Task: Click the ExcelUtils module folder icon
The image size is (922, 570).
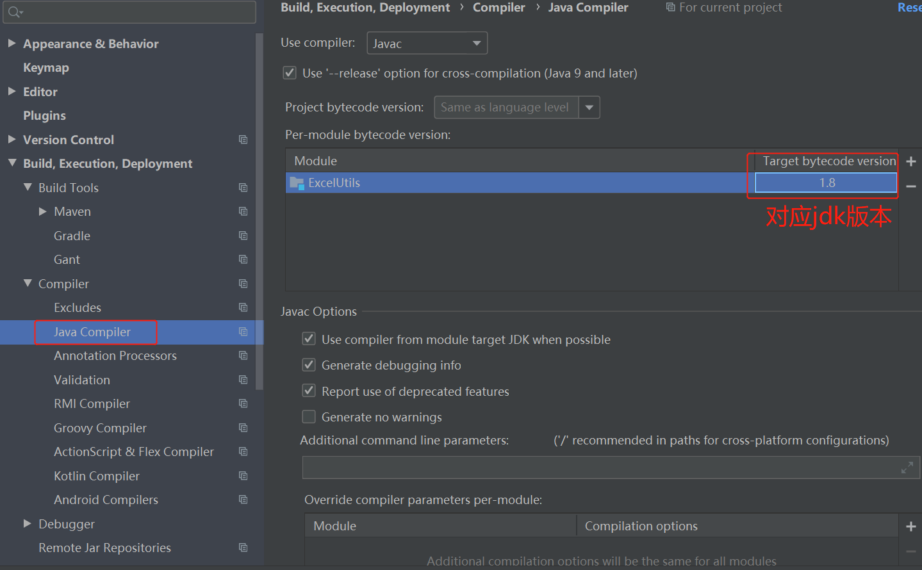Action: [297, 182]
